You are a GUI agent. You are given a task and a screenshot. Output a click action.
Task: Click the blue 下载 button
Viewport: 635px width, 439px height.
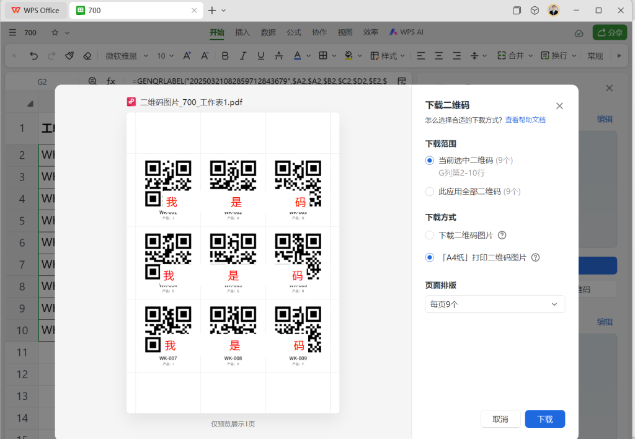(544, 419)
